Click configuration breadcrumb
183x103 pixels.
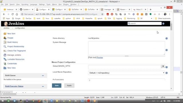coord(20,28)
